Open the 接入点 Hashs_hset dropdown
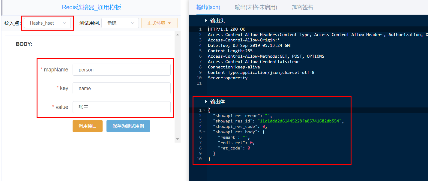 (x=47, y=23)
